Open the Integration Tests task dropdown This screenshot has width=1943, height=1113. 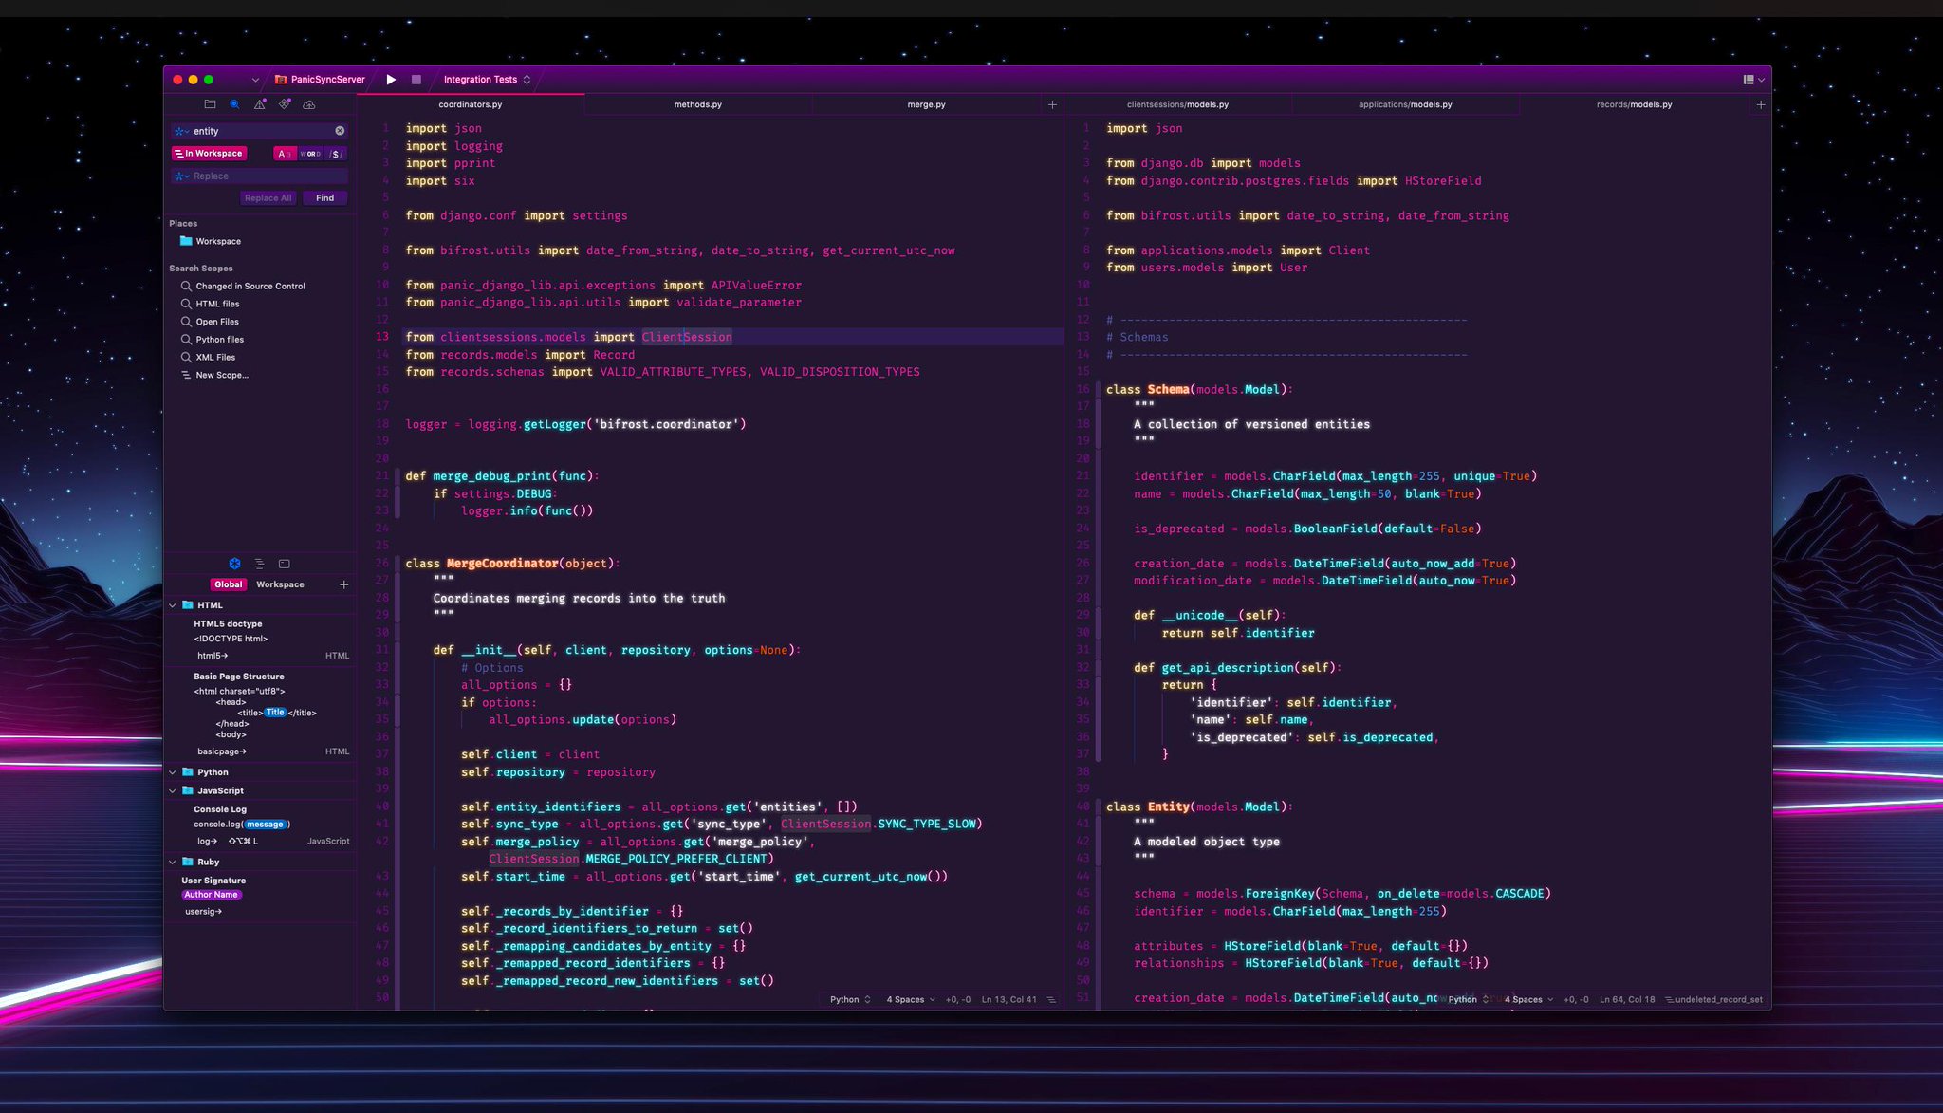(487, 80)
